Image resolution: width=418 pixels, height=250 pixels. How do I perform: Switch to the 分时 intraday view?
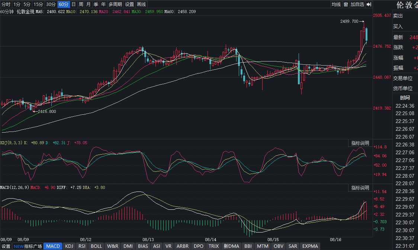(x=6, y=4)
